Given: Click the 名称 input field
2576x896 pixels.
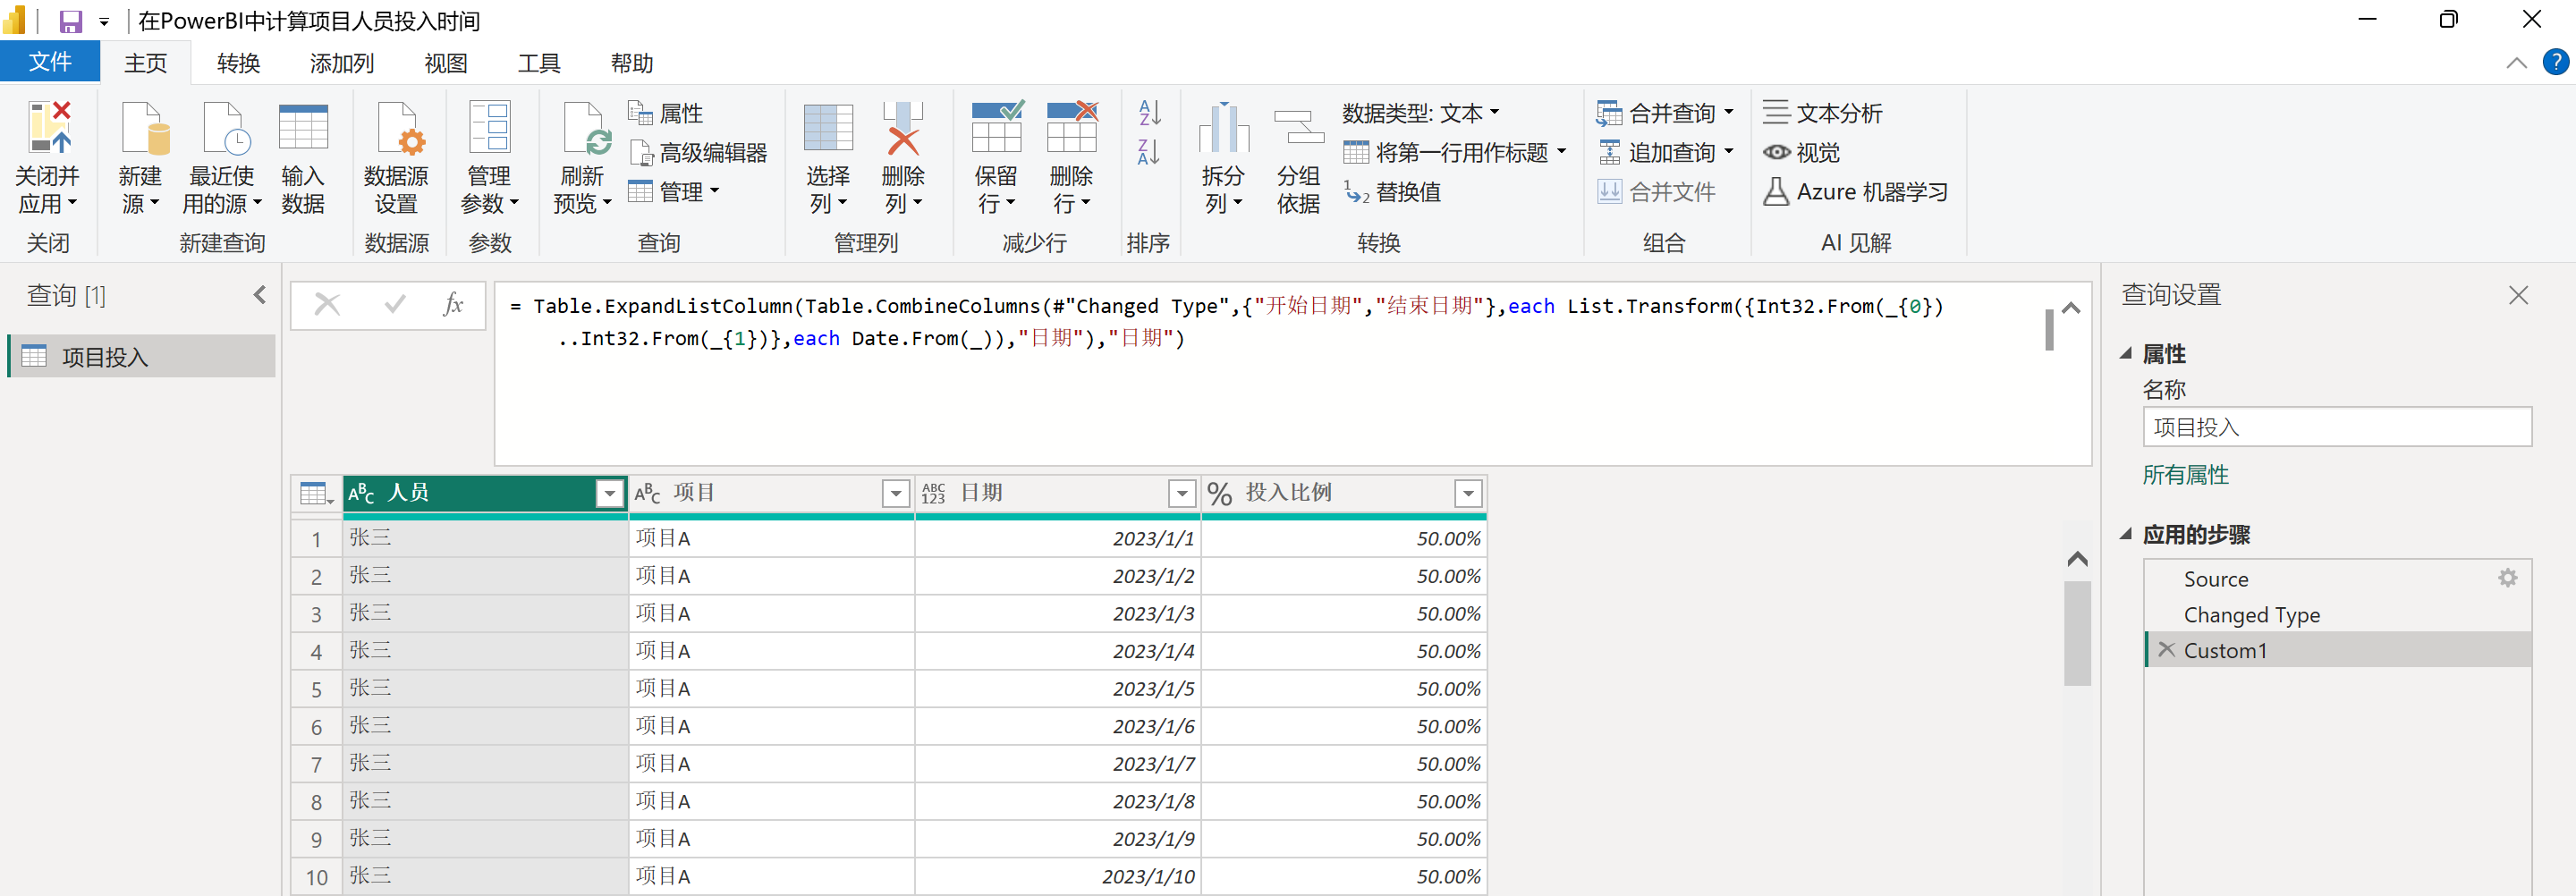Looking at the screenshot, I should tap(2337, 427).
